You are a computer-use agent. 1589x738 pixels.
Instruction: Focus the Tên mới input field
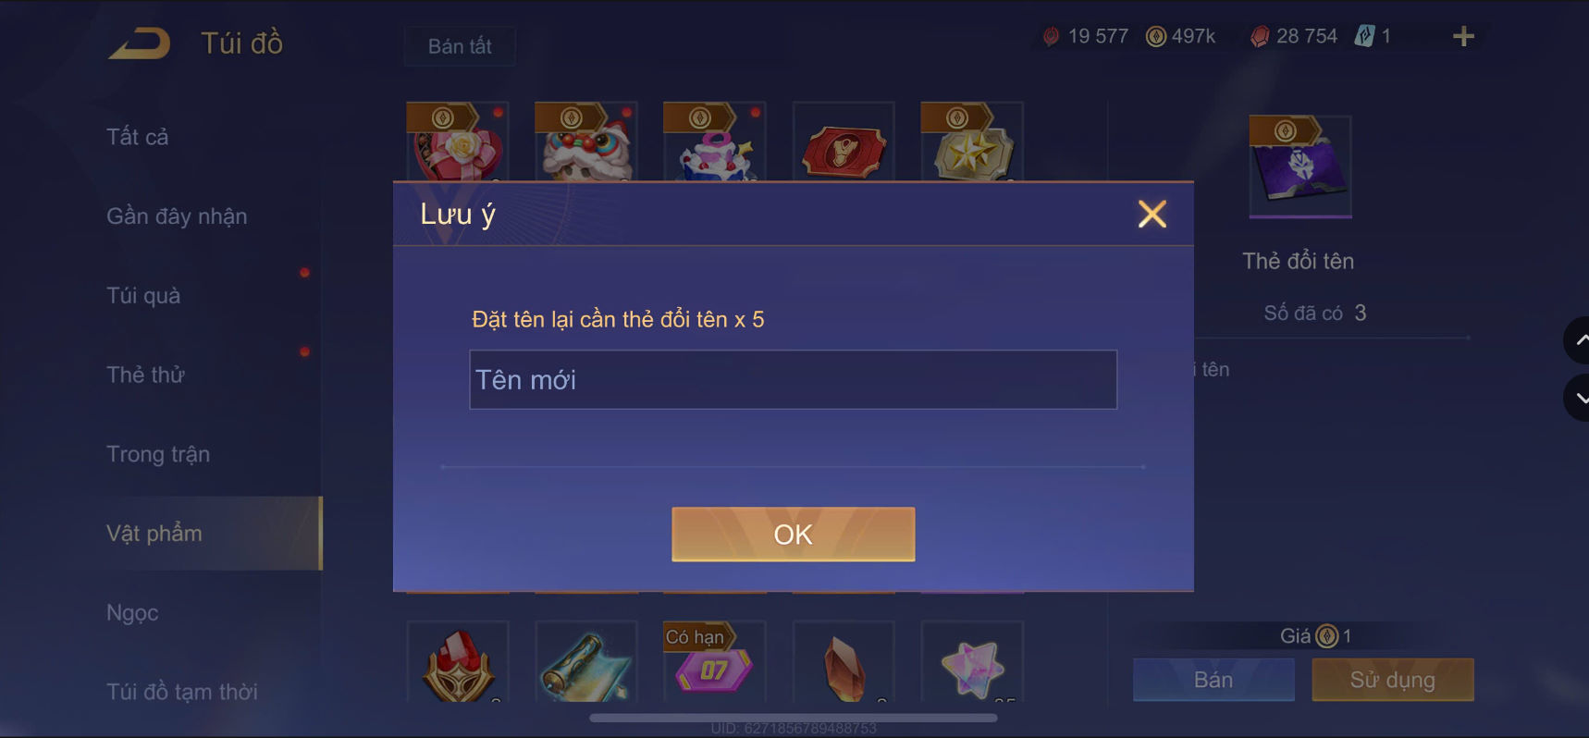[794, 379]
